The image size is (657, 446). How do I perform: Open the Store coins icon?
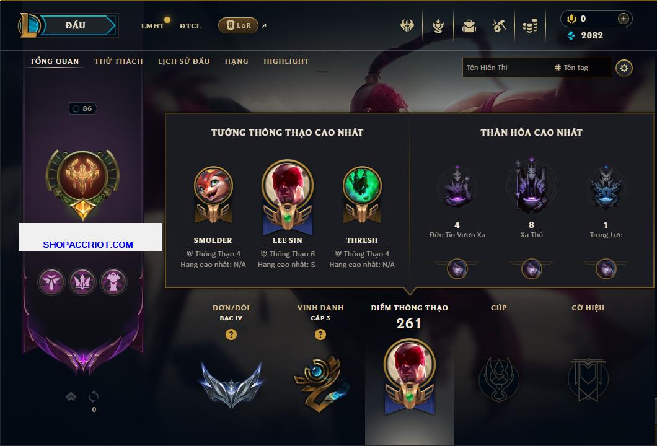pos(530,26)
